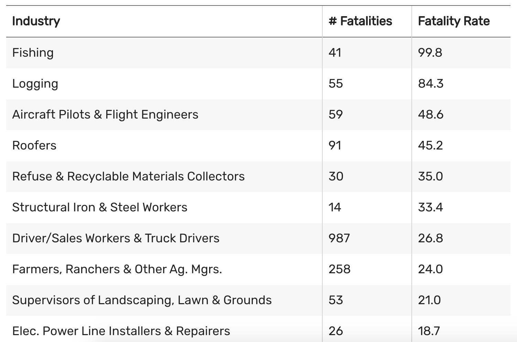The height and width of the screenshot is (342, 517).
Task: Click Logging's fatality rate of 84.3
Action: coord(431,84)
